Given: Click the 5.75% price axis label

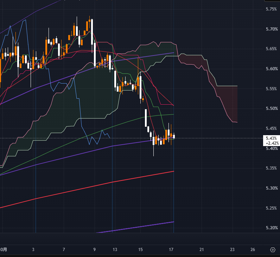Looking at the screenshot, I should [272, 9].
